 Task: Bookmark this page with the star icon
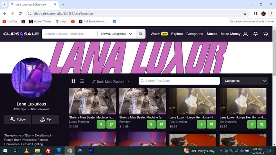pos(245,13)
